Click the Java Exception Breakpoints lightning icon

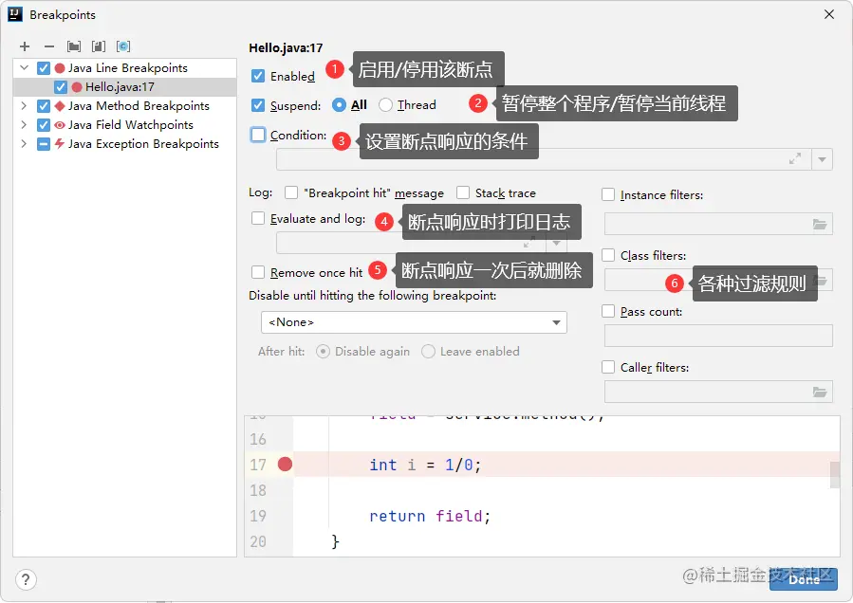click(60, 143)
